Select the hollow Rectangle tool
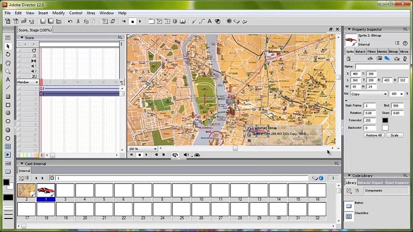Image resolution: width=413 pixels, height=232 pixels. pyautogui.click(x=8, y=105)
